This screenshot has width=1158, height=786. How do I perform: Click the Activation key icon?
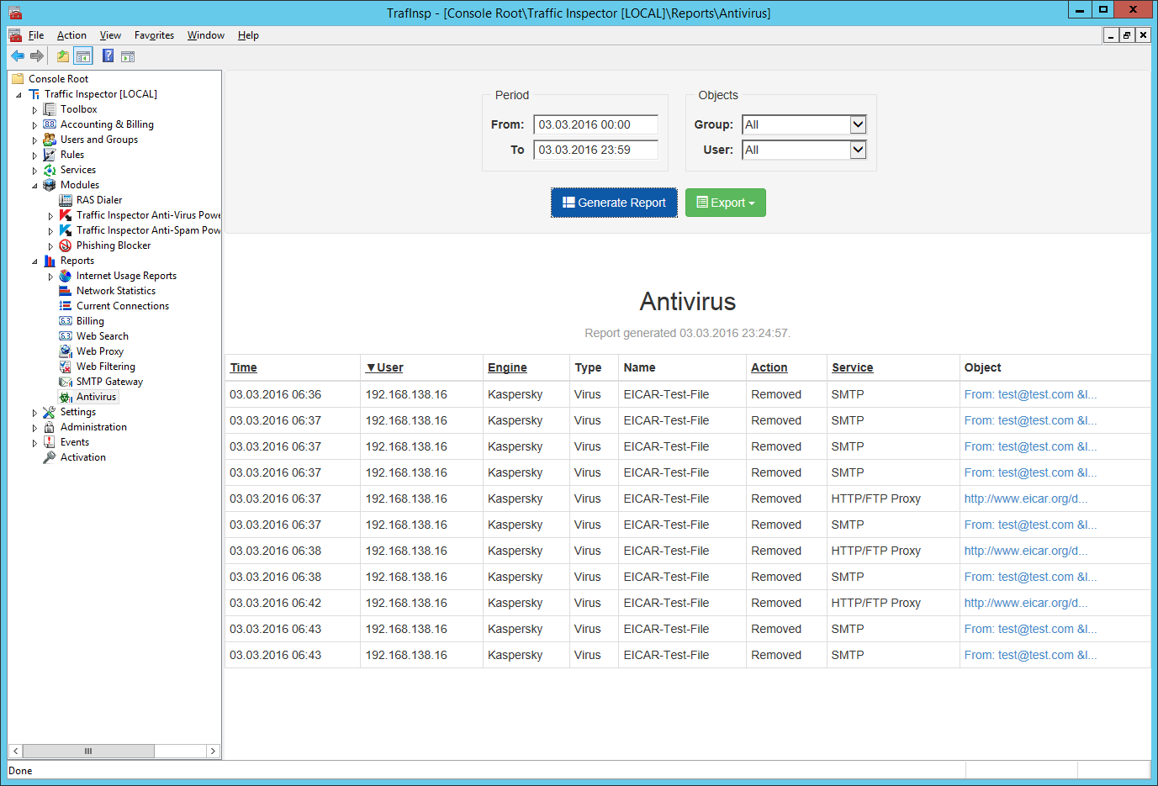(50, 457)
